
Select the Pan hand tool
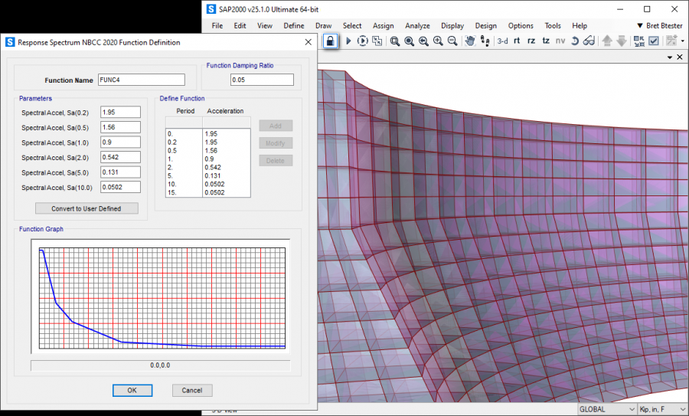[470, 41]
